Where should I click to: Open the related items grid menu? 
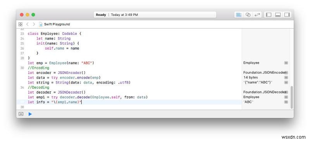click(21, 24)
